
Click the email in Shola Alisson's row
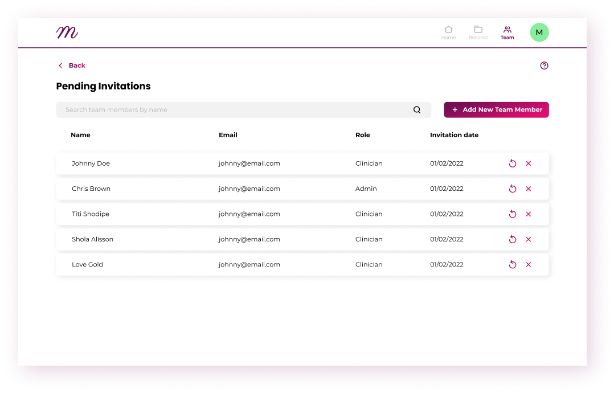pyautogui.click(x=249, y=239)
